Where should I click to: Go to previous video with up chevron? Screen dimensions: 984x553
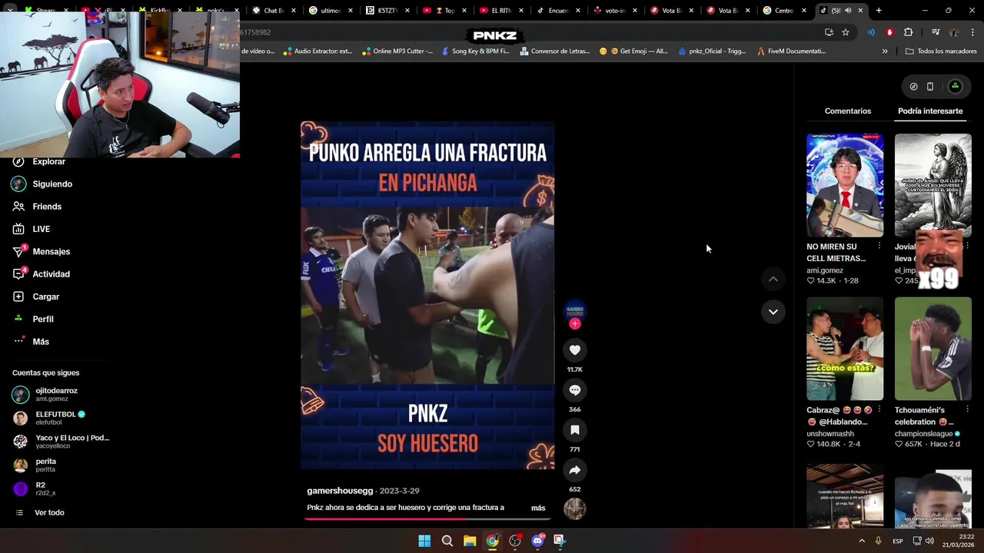click(773, 280)
